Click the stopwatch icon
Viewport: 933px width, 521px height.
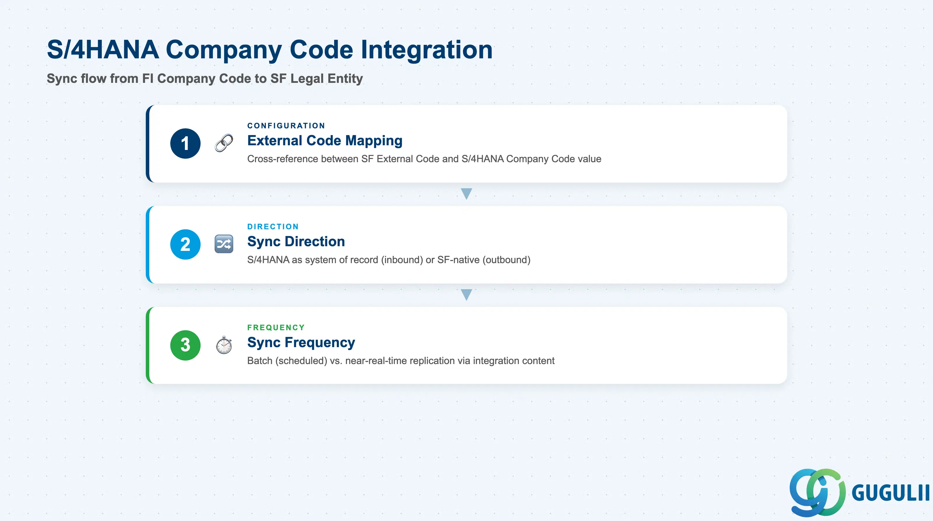click(224, 345)
